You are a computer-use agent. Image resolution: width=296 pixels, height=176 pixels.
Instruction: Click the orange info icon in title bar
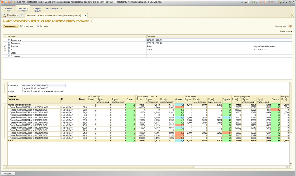[x=280, y=2]
